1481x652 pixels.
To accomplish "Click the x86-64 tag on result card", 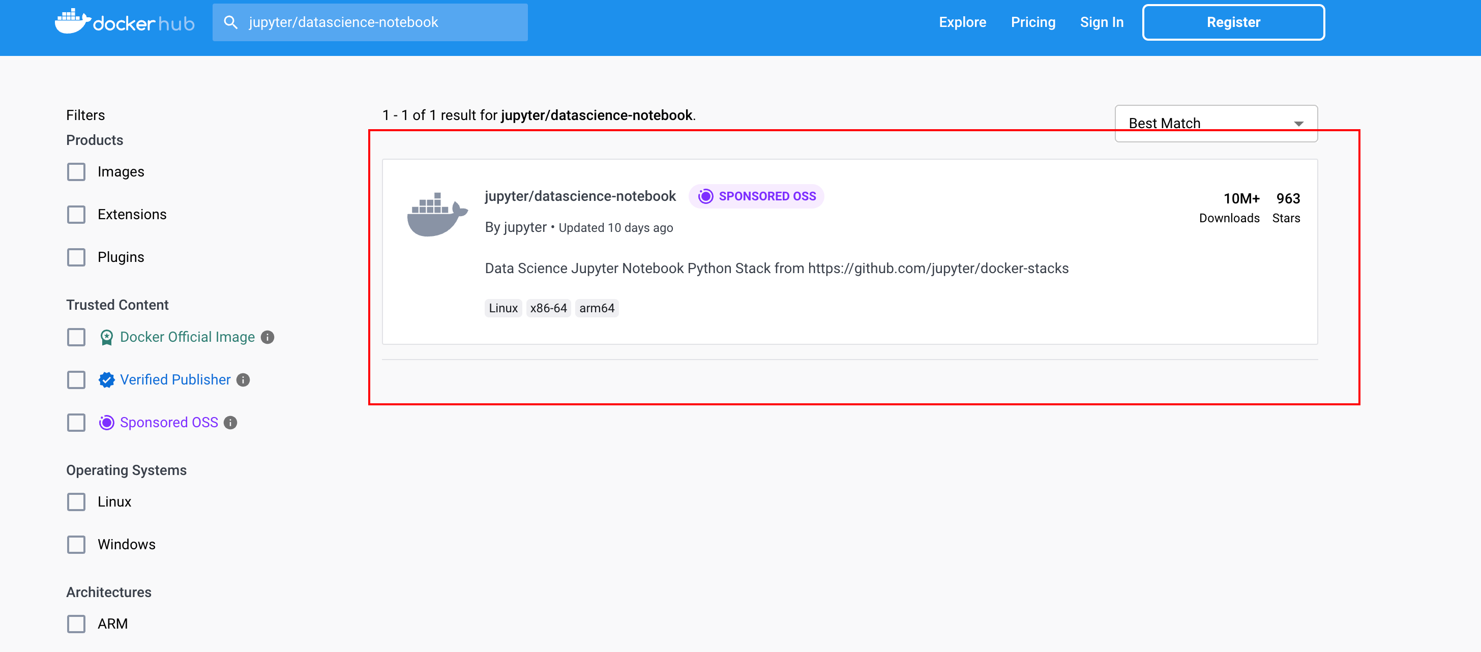I will pyautogui.click(x=548, y=309).
